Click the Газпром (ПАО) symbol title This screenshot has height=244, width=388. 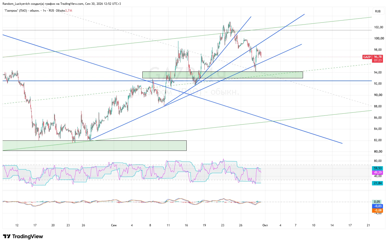pyautogui.click(x=22, y=11)
